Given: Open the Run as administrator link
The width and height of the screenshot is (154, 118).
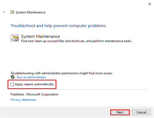Looking at the screenshot, I should pos(32,77).
